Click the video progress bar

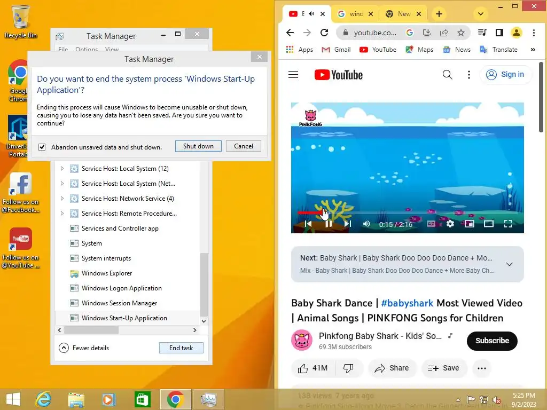point(408,212)
